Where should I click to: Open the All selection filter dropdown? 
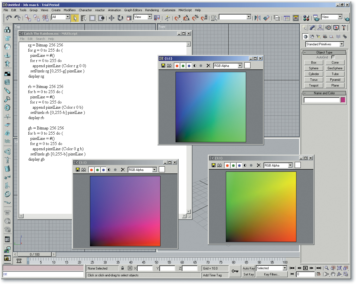click(68, 17)
